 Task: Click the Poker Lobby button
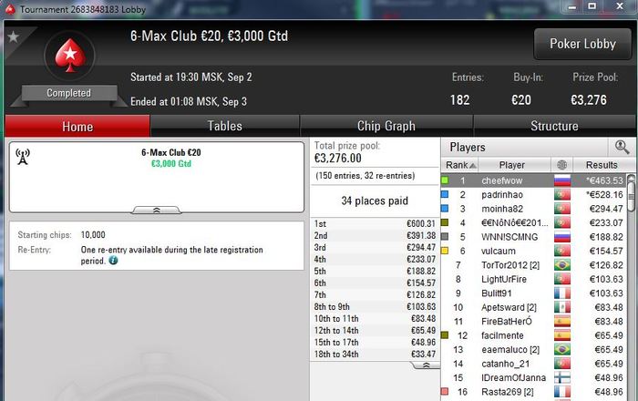tap(582, 44)
